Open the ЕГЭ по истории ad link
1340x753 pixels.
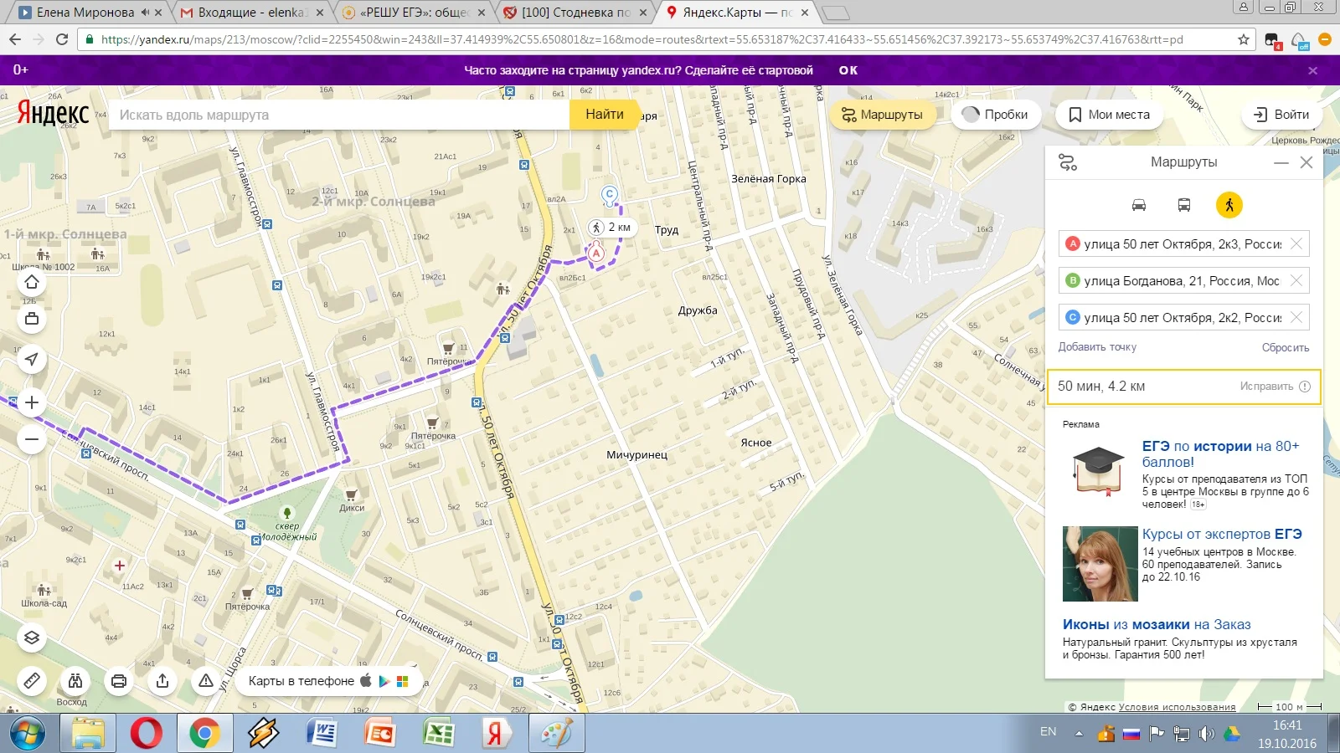(1220, 454)
